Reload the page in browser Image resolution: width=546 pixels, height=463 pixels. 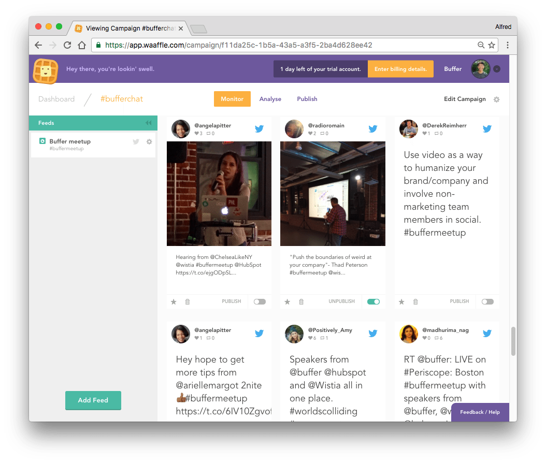click(67, 45)
